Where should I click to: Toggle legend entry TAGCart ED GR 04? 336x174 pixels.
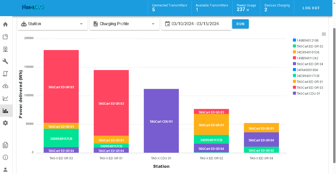[308, 64]
